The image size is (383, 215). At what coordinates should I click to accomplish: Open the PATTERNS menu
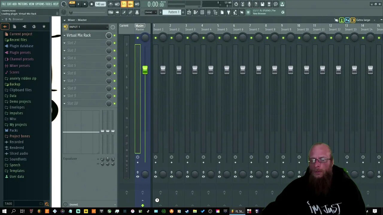point(23,4)
